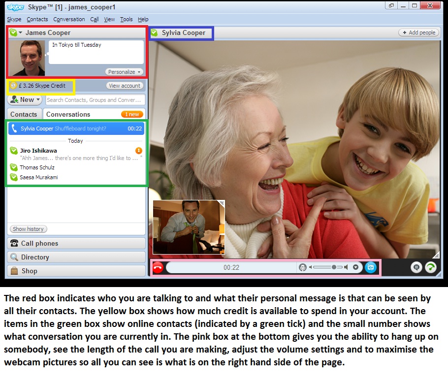Click the View account button
The height and width of the screenshot is (386, 448).
(x=125, y=85)
